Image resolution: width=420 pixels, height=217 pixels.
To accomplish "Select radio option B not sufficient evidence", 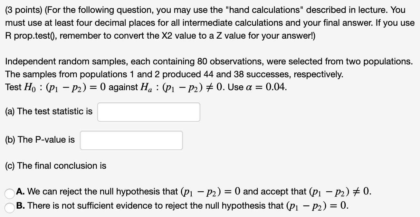I will coord(9,207).
